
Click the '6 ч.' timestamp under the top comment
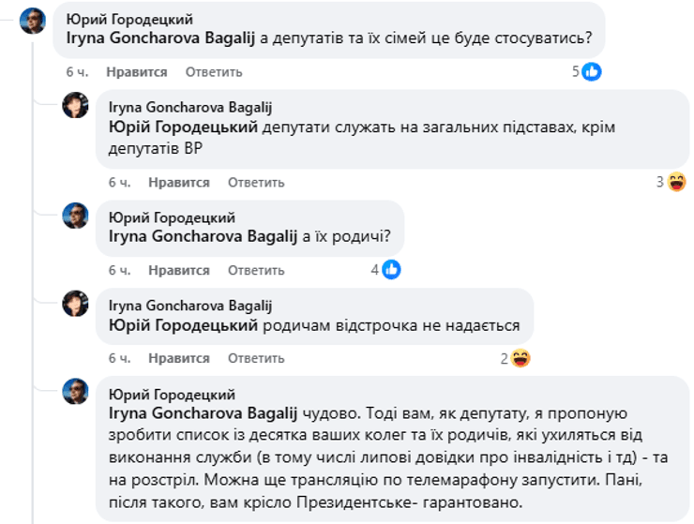77,72
